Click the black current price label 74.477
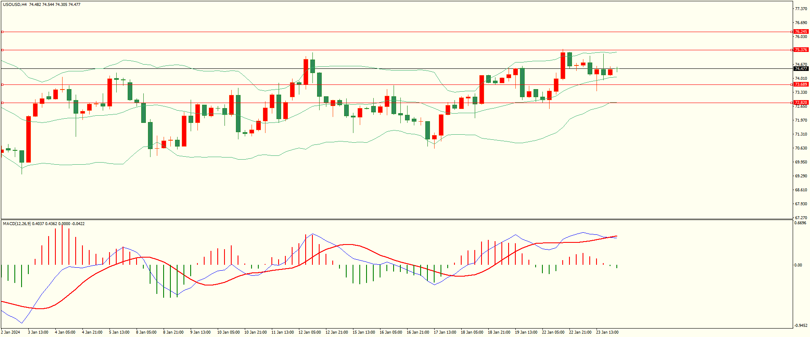810x337 pixels. [x=801, y=69]
